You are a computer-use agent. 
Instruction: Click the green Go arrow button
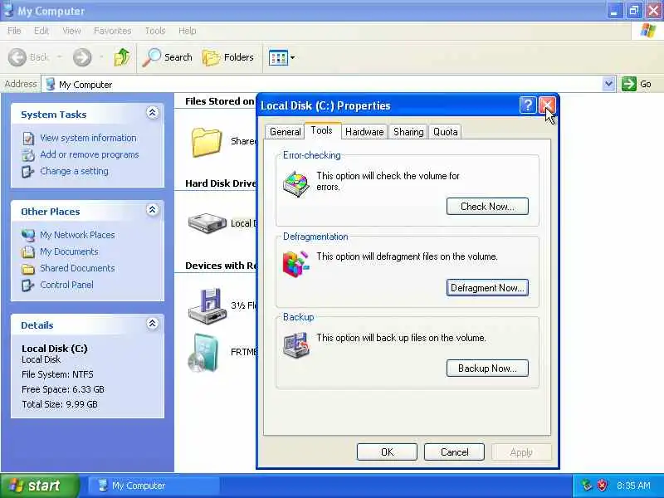[629, 84]
